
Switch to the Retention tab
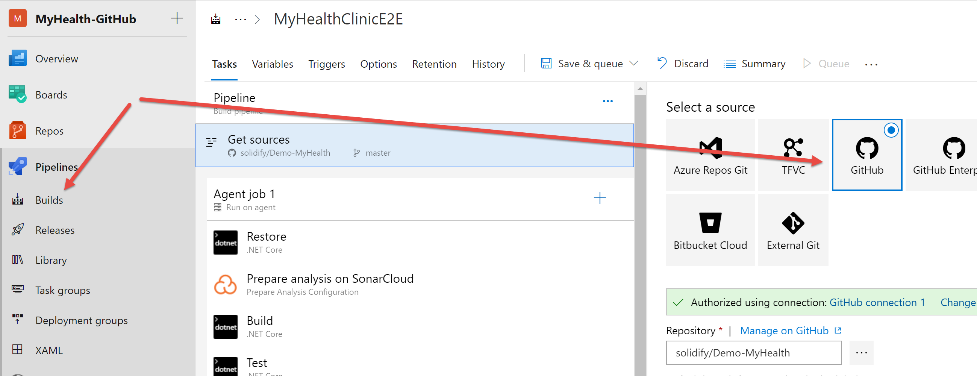pyautogui.click(x=434, y=64)
